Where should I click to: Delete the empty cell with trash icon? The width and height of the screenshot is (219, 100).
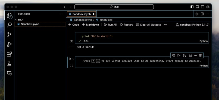point(201,55)
